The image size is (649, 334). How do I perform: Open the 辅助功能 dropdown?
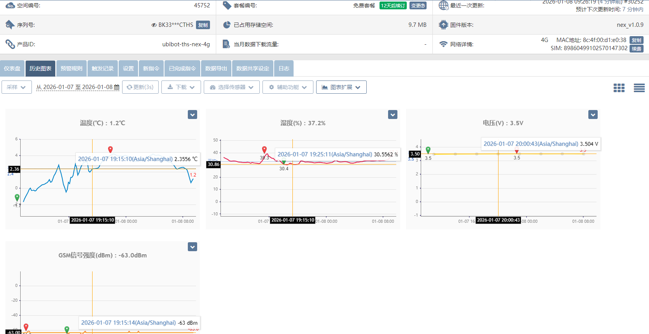(287, 87)
